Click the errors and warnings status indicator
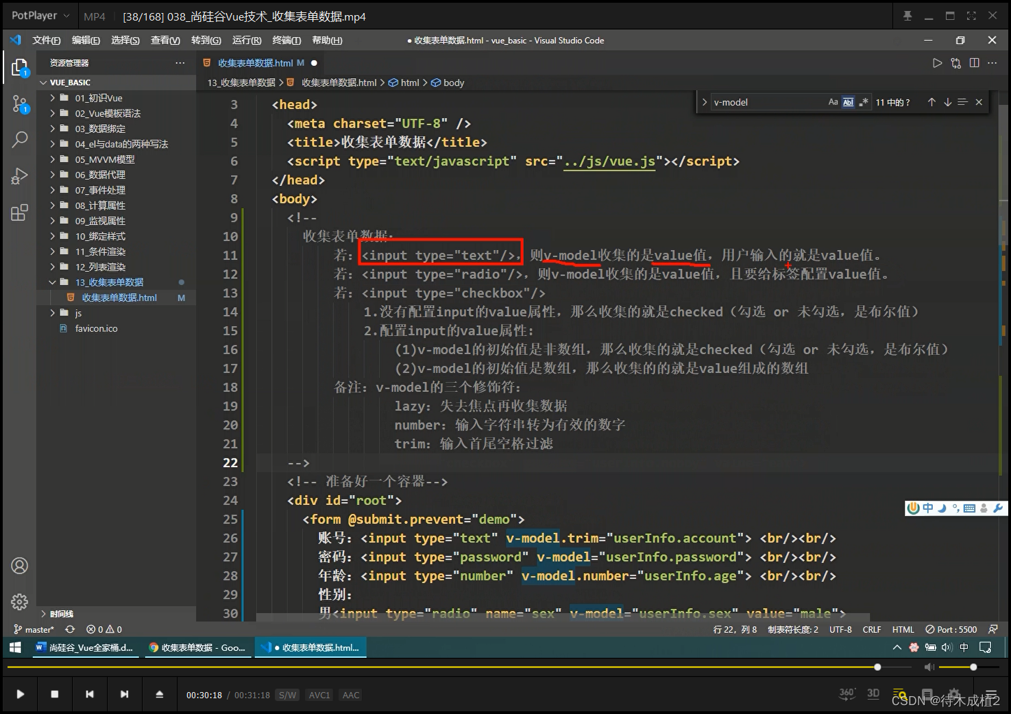 tap(104, 629)
